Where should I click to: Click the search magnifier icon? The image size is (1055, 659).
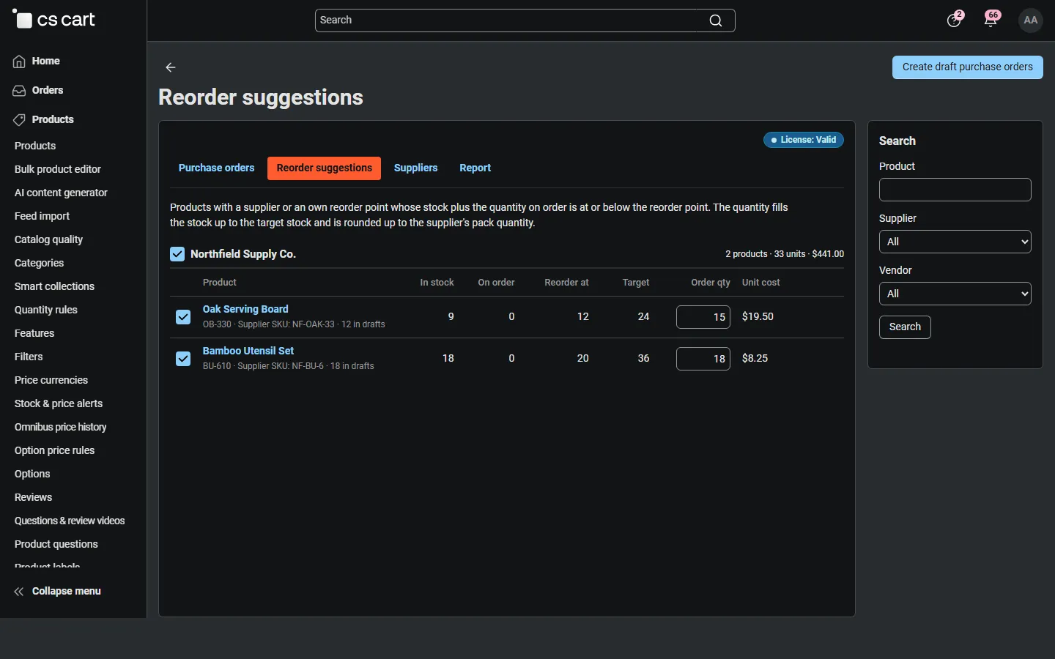pos(716,21)
